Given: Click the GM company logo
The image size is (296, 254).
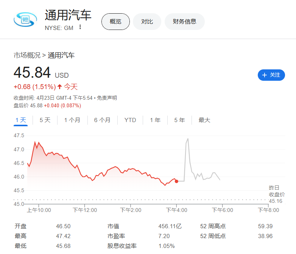Looking at the screenshot, I should (x=25, y=19).
